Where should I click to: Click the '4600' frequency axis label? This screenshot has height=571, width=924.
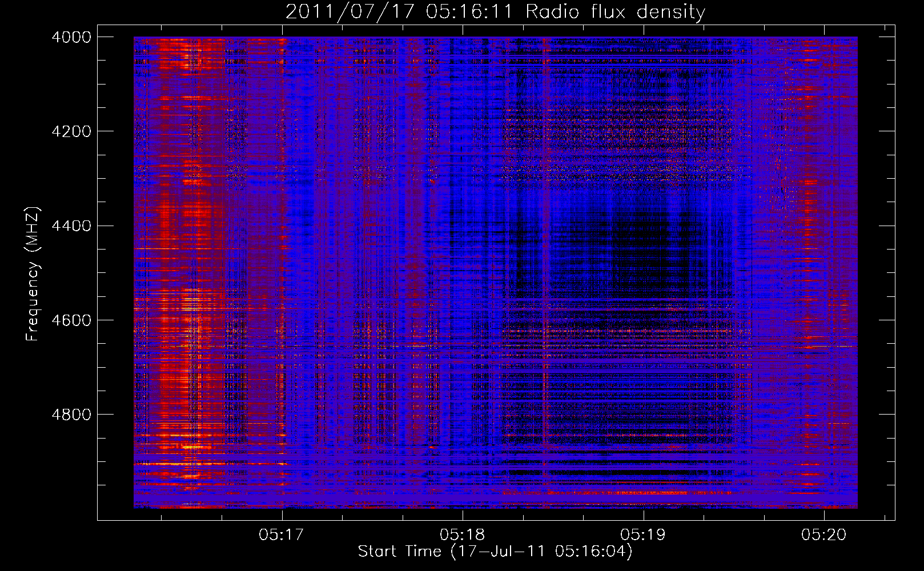pyautogui.click(x=71, y=320)
